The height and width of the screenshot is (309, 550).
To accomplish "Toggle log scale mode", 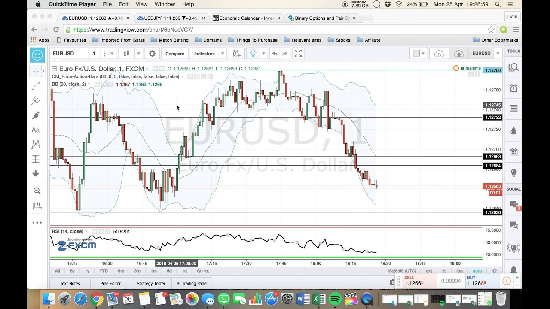I will tap(459, 271).
